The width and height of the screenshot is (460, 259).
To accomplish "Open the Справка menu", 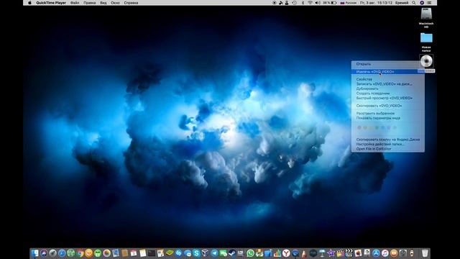I will click(131, 3).
